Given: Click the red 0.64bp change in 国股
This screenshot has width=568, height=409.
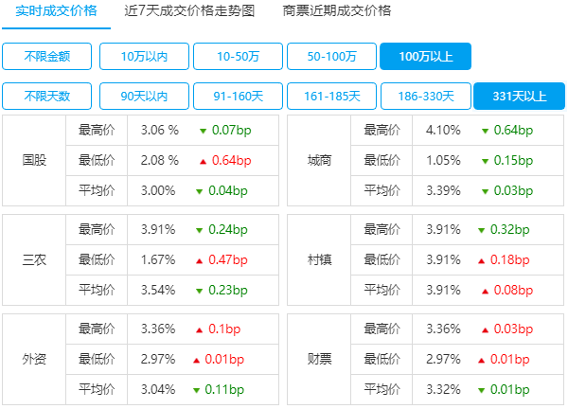Looking at the screenshot, I should click(232, 160).
